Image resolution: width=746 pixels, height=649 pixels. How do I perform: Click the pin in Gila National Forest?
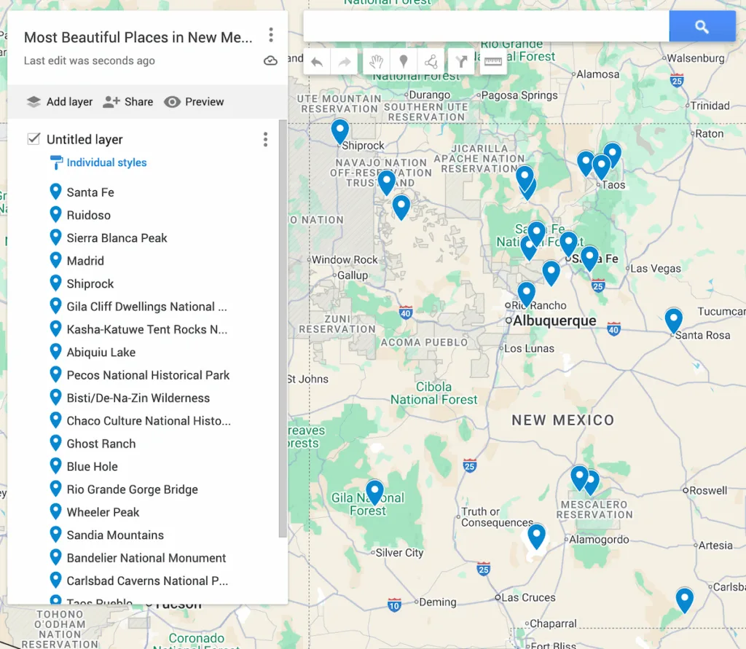(x=374, y=492)
